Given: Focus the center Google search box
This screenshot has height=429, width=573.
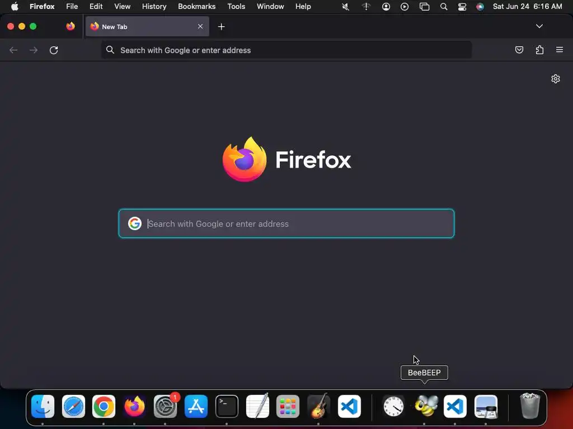Looking at the screenshot, I should (x=286, y=223).
